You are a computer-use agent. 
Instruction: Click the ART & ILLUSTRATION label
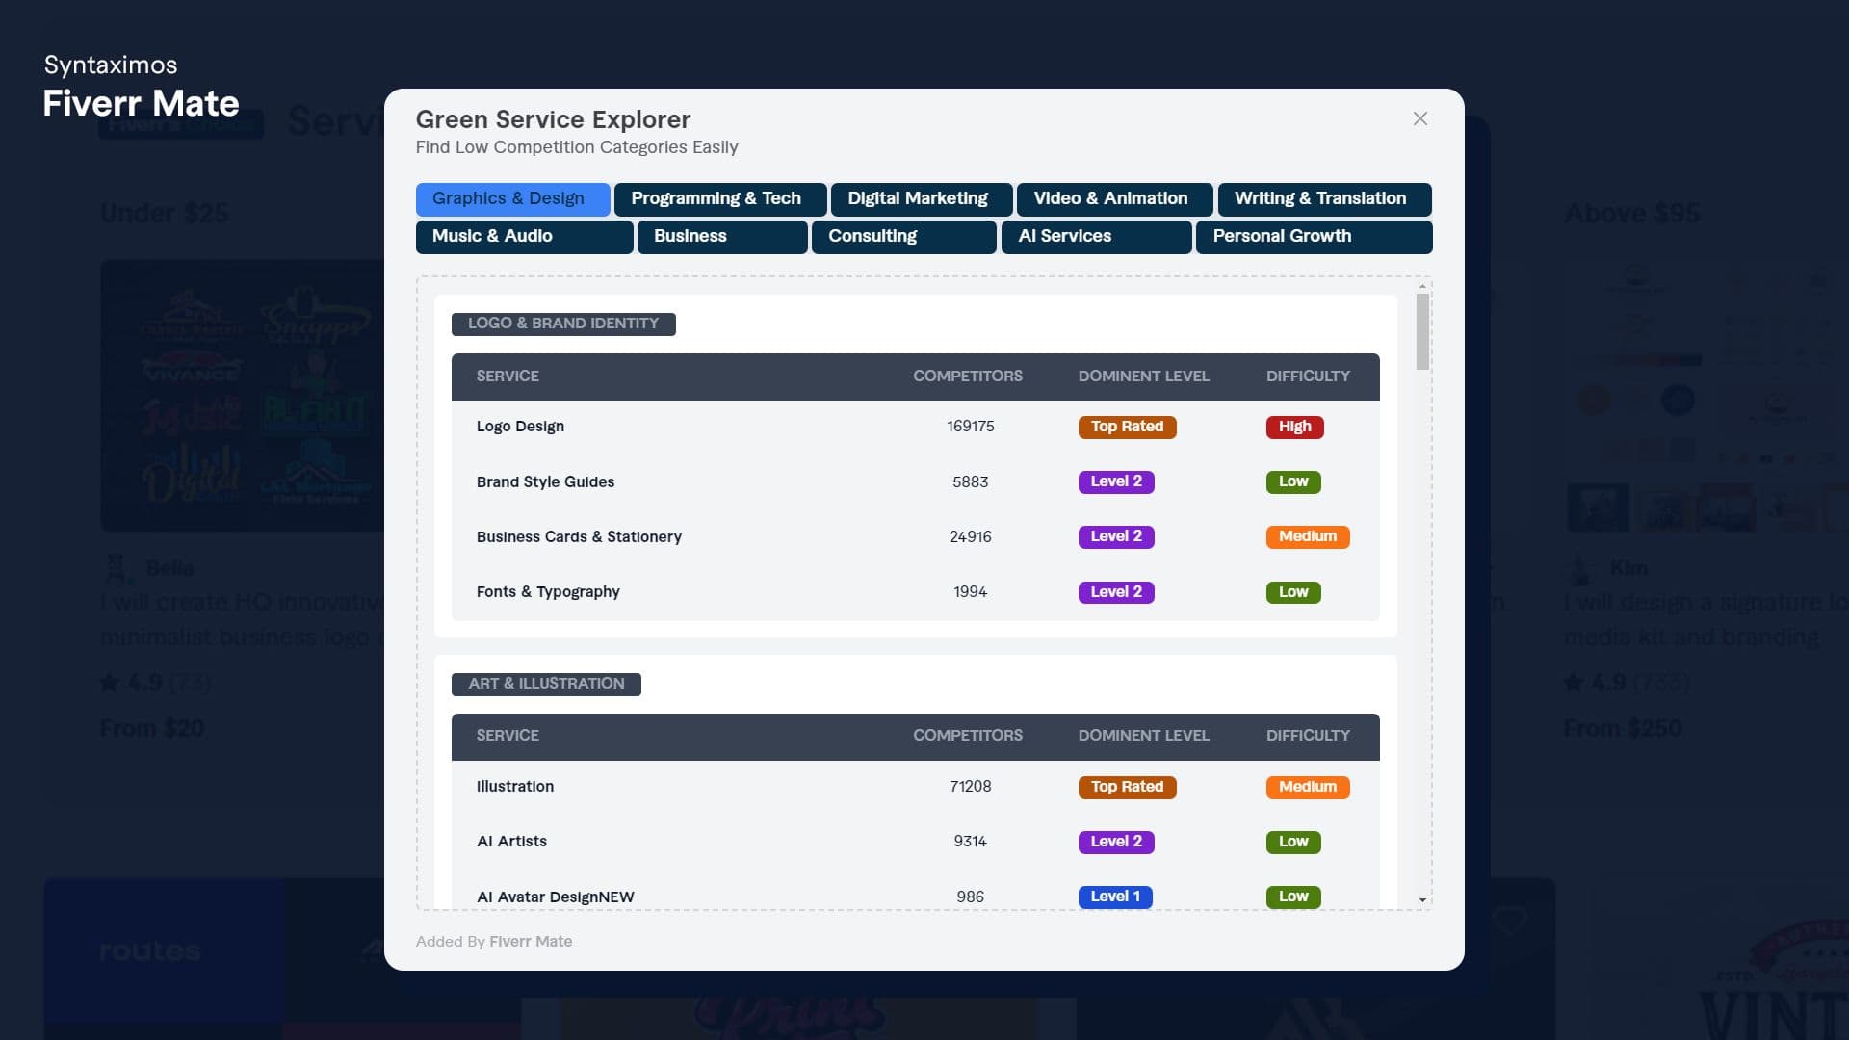click(x=546, y=684)
